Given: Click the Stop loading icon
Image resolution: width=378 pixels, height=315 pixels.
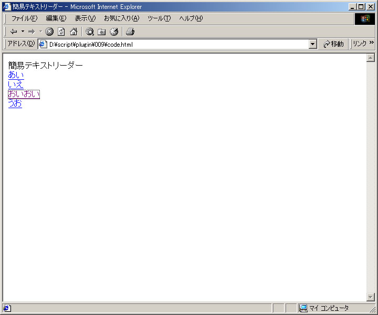Looking at the screenshot, I should coord(49,31).
